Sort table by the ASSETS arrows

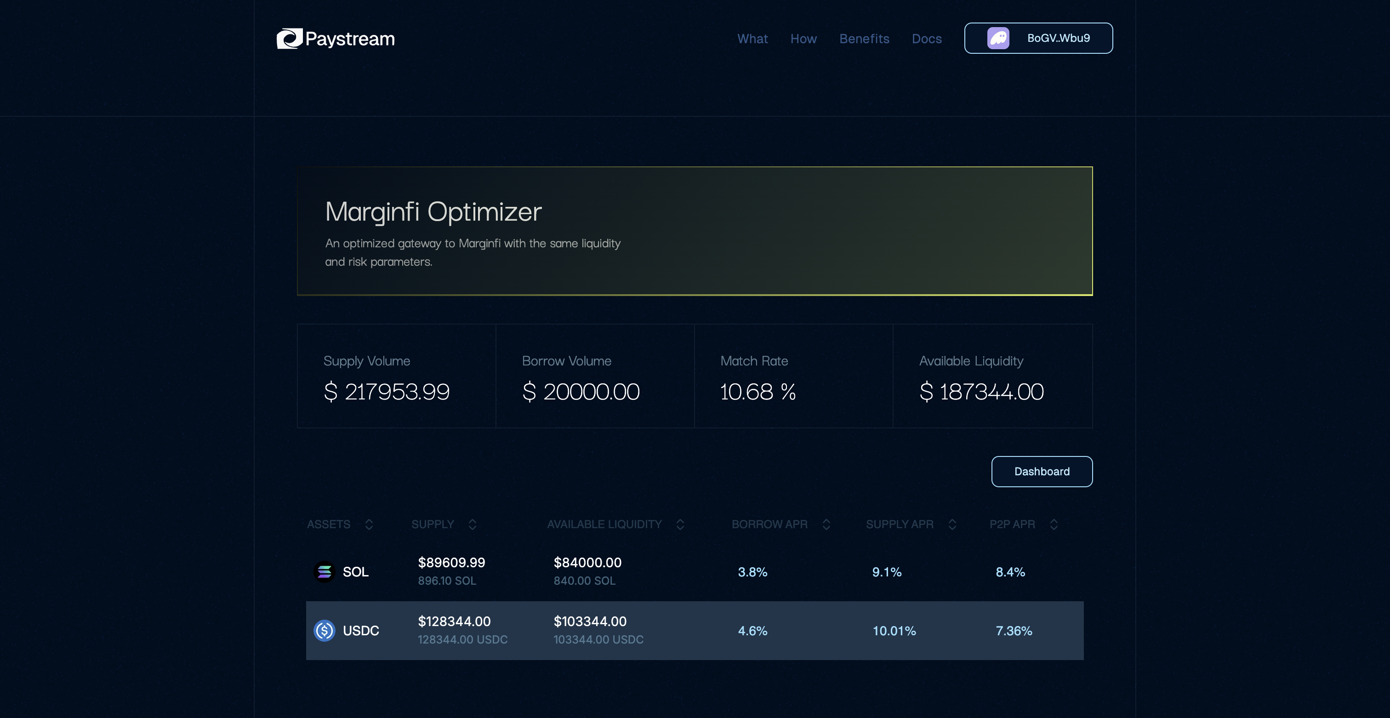point(369,524)
